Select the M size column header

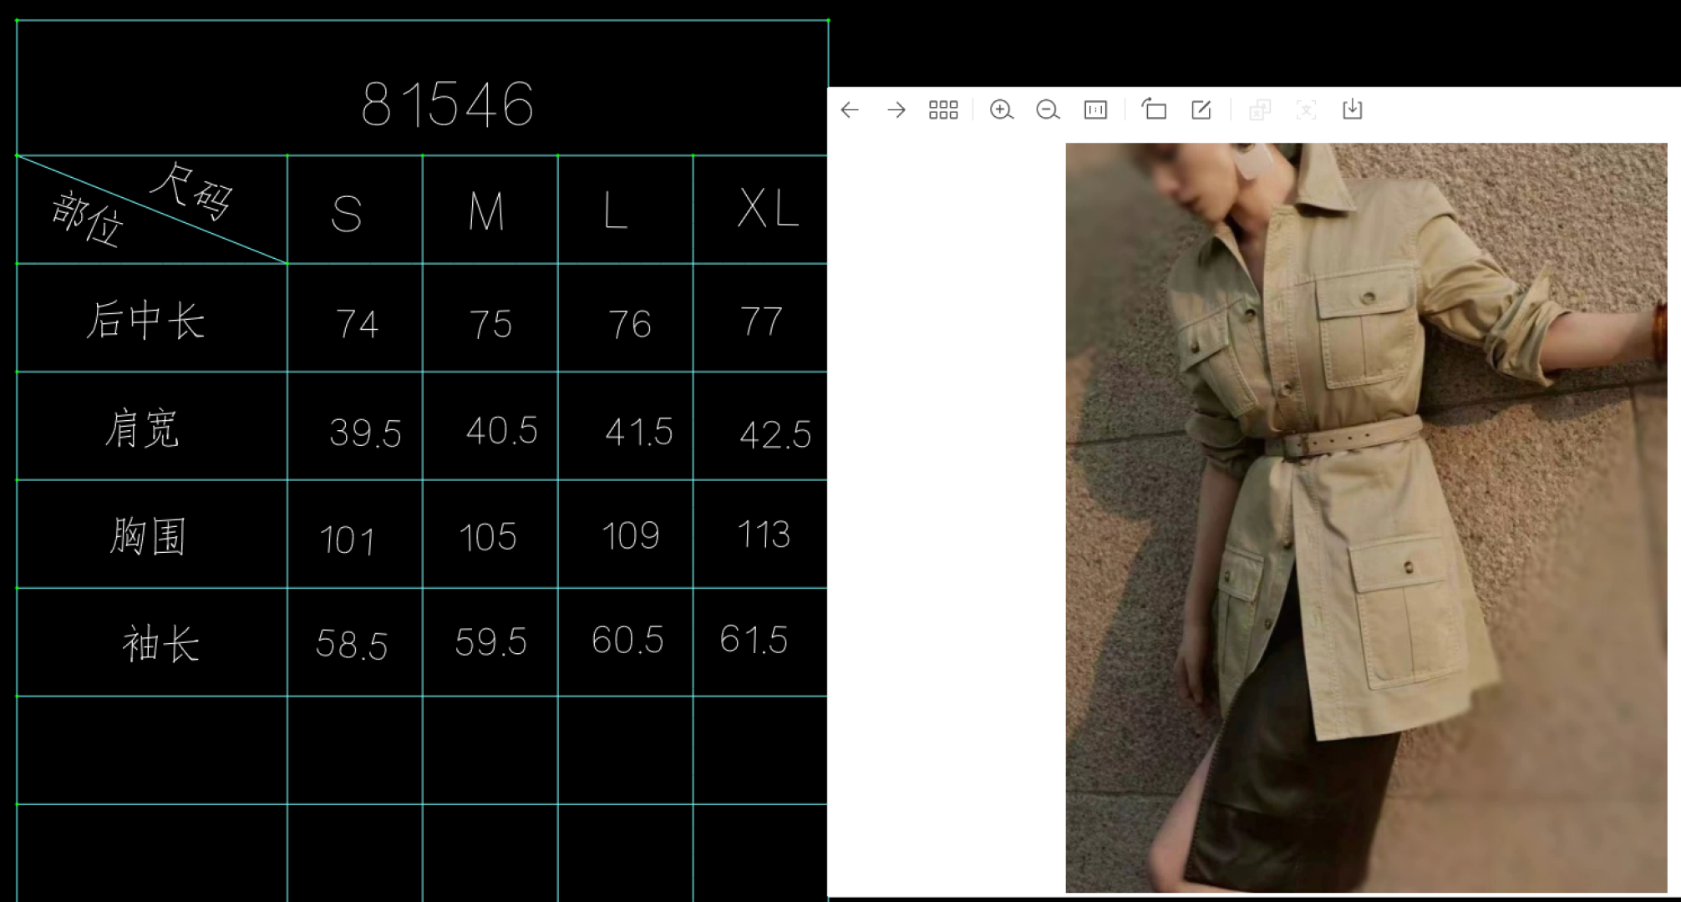[486, 211]
